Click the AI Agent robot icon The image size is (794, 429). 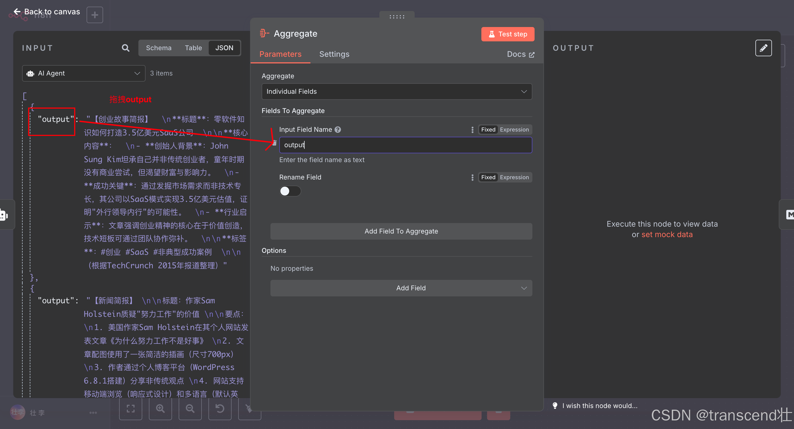click(30, 73)
